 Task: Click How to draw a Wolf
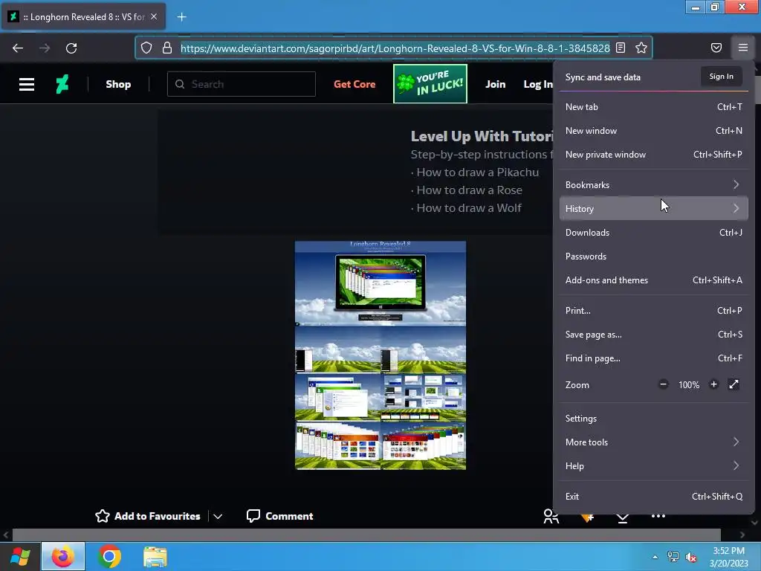pyautogui.click(x=469, y=208)
